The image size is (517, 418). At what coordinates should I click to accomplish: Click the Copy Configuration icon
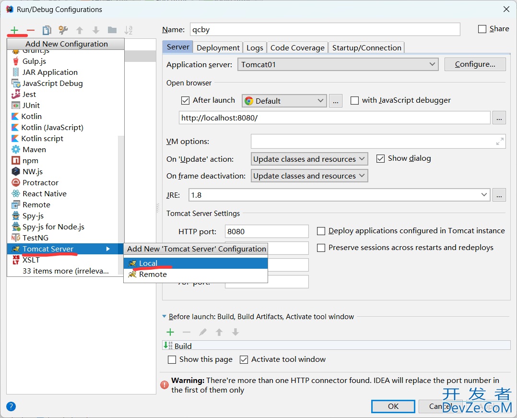pyautogui.click(x=47, y=30)
